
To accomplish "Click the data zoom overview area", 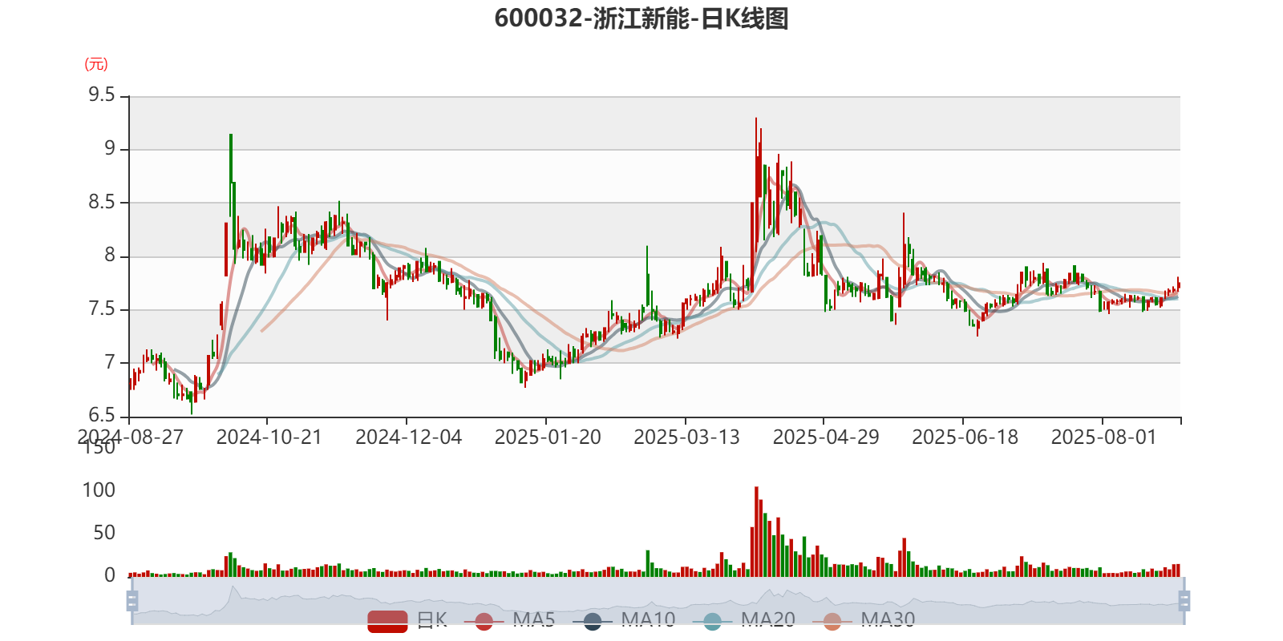I will point(658,600).
